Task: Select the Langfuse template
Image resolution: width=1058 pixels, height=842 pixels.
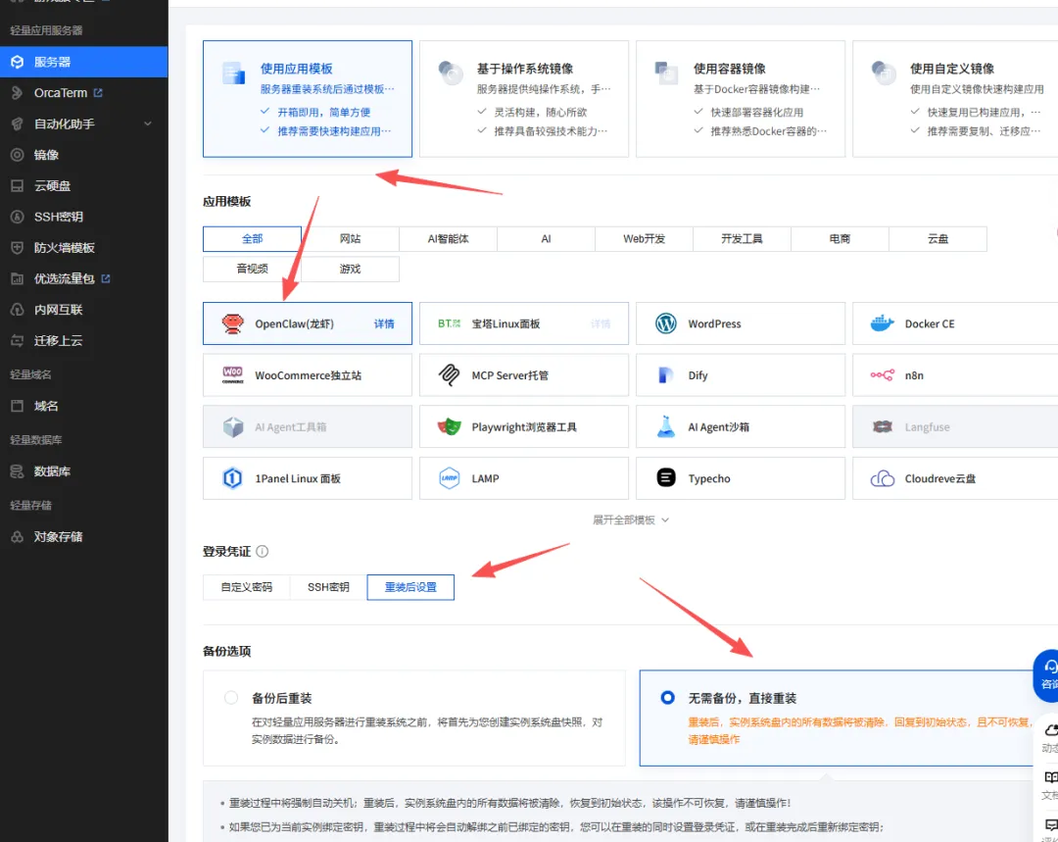Action: click(x=955, y=426)
